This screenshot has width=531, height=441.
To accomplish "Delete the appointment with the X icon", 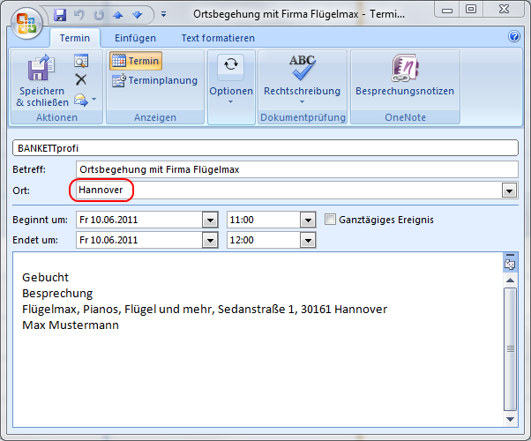I will tap(81, 79).
